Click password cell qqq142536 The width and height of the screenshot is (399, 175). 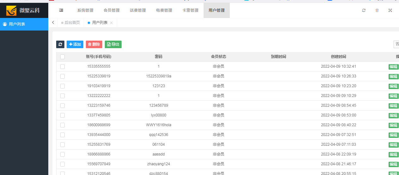pyautogui.click(x=158, y=135)
